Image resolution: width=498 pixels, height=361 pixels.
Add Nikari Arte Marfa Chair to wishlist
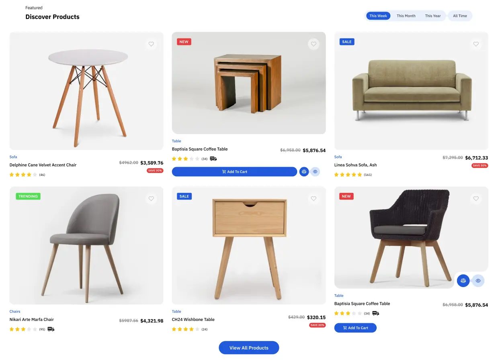pyautogui.click(x=151, y=198)
